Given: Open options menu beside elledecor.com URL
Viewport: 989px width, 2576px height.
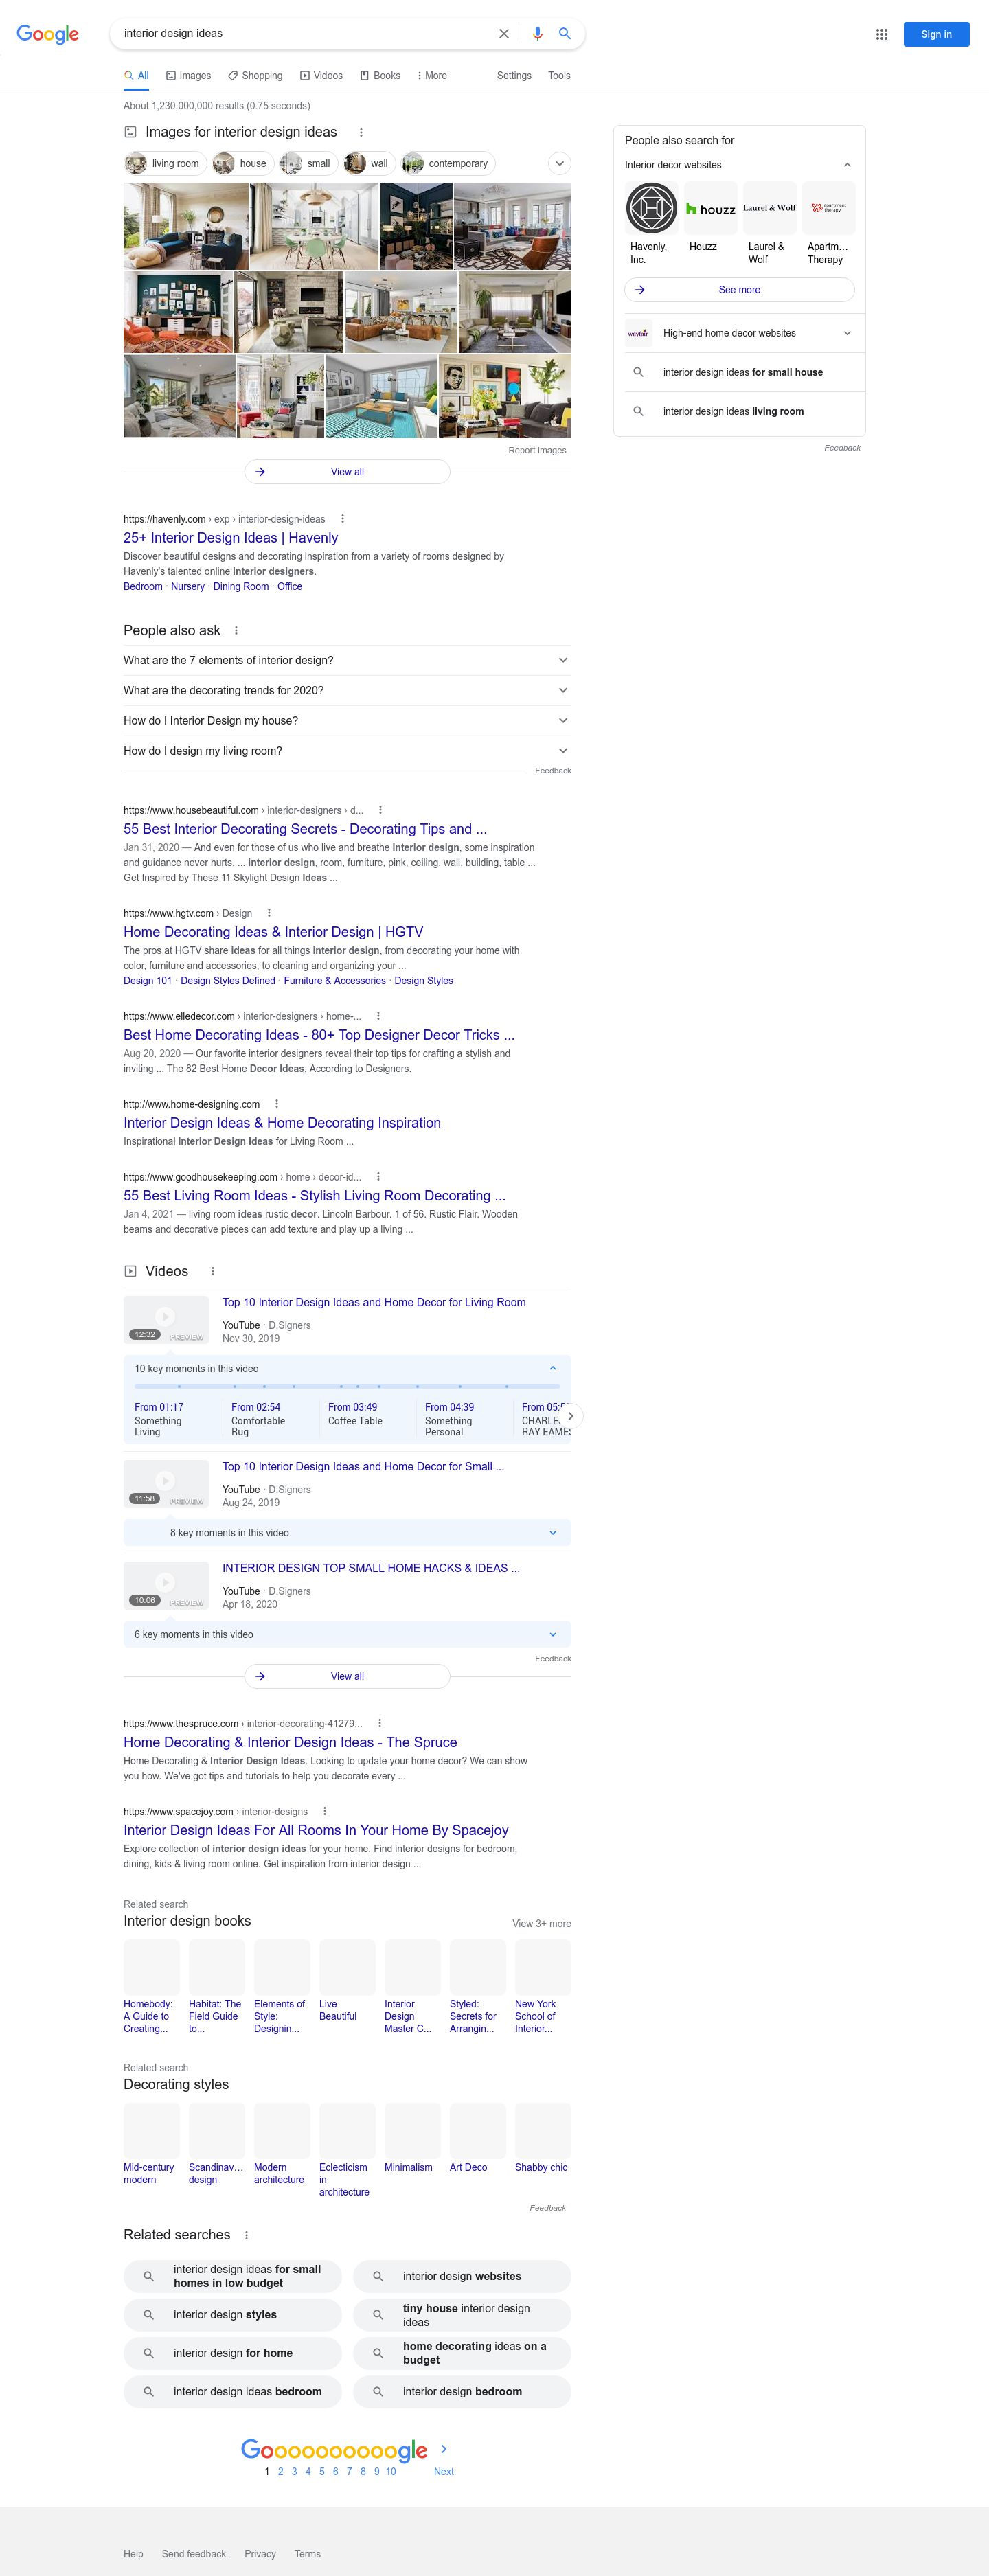Looking at the screenshot, I should point(378,1016).
